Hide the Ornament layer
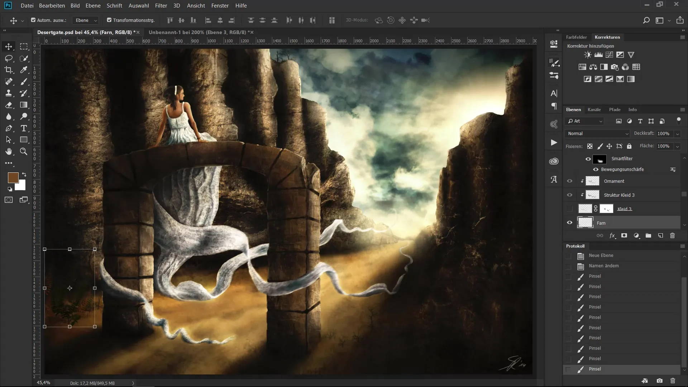 [569, 181]
